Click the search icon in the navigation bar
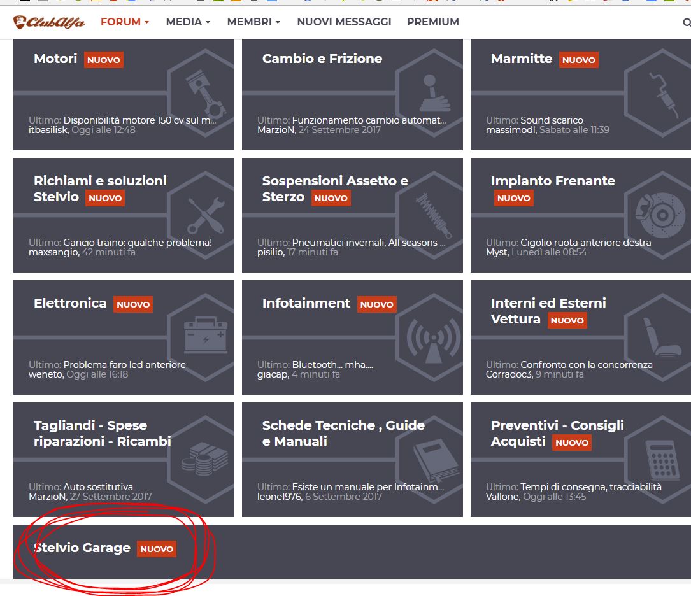Image resolution: width=691 pixels, height=596 pixels. 687,22
